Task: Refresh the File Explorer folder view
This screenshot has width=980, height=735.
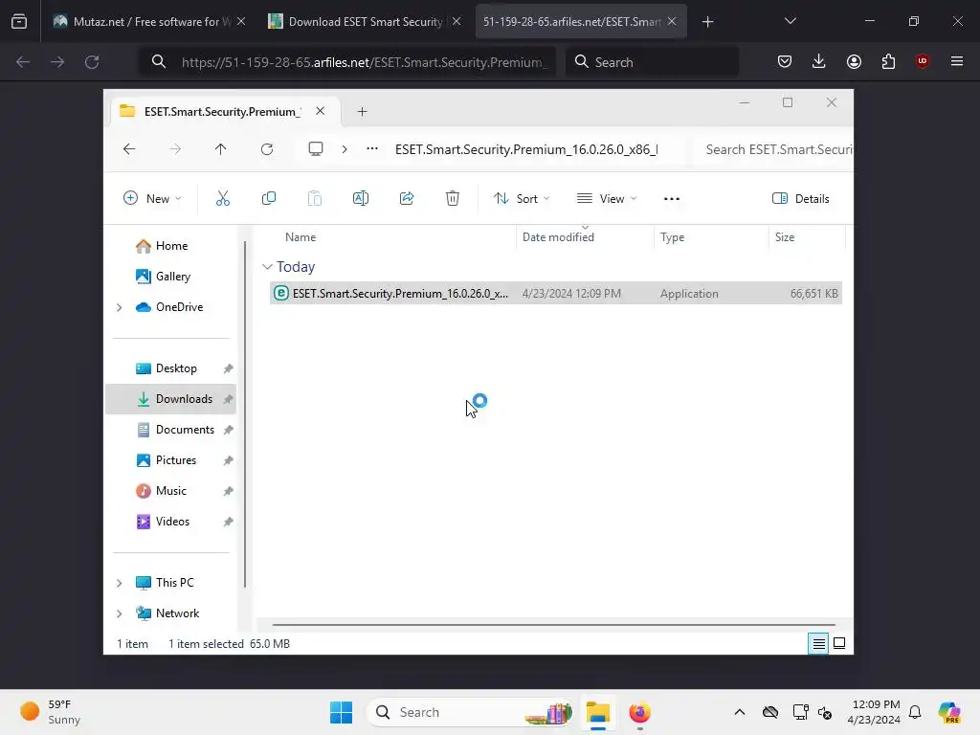Action: (267, 148)
